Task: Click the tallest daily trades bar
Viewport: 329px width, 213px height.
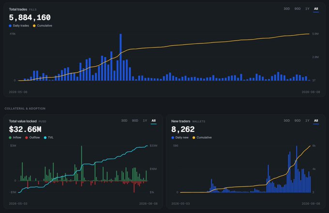Action: click(x=120, y=57)
